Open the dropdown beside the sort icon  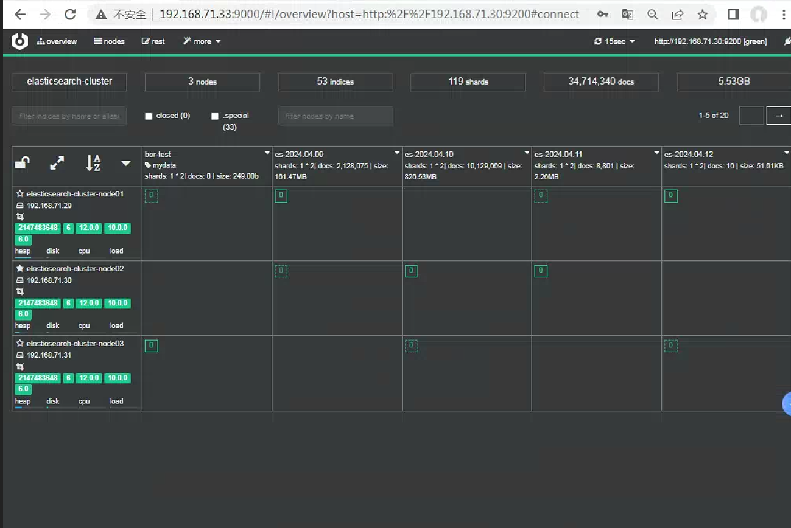[125, 163]
